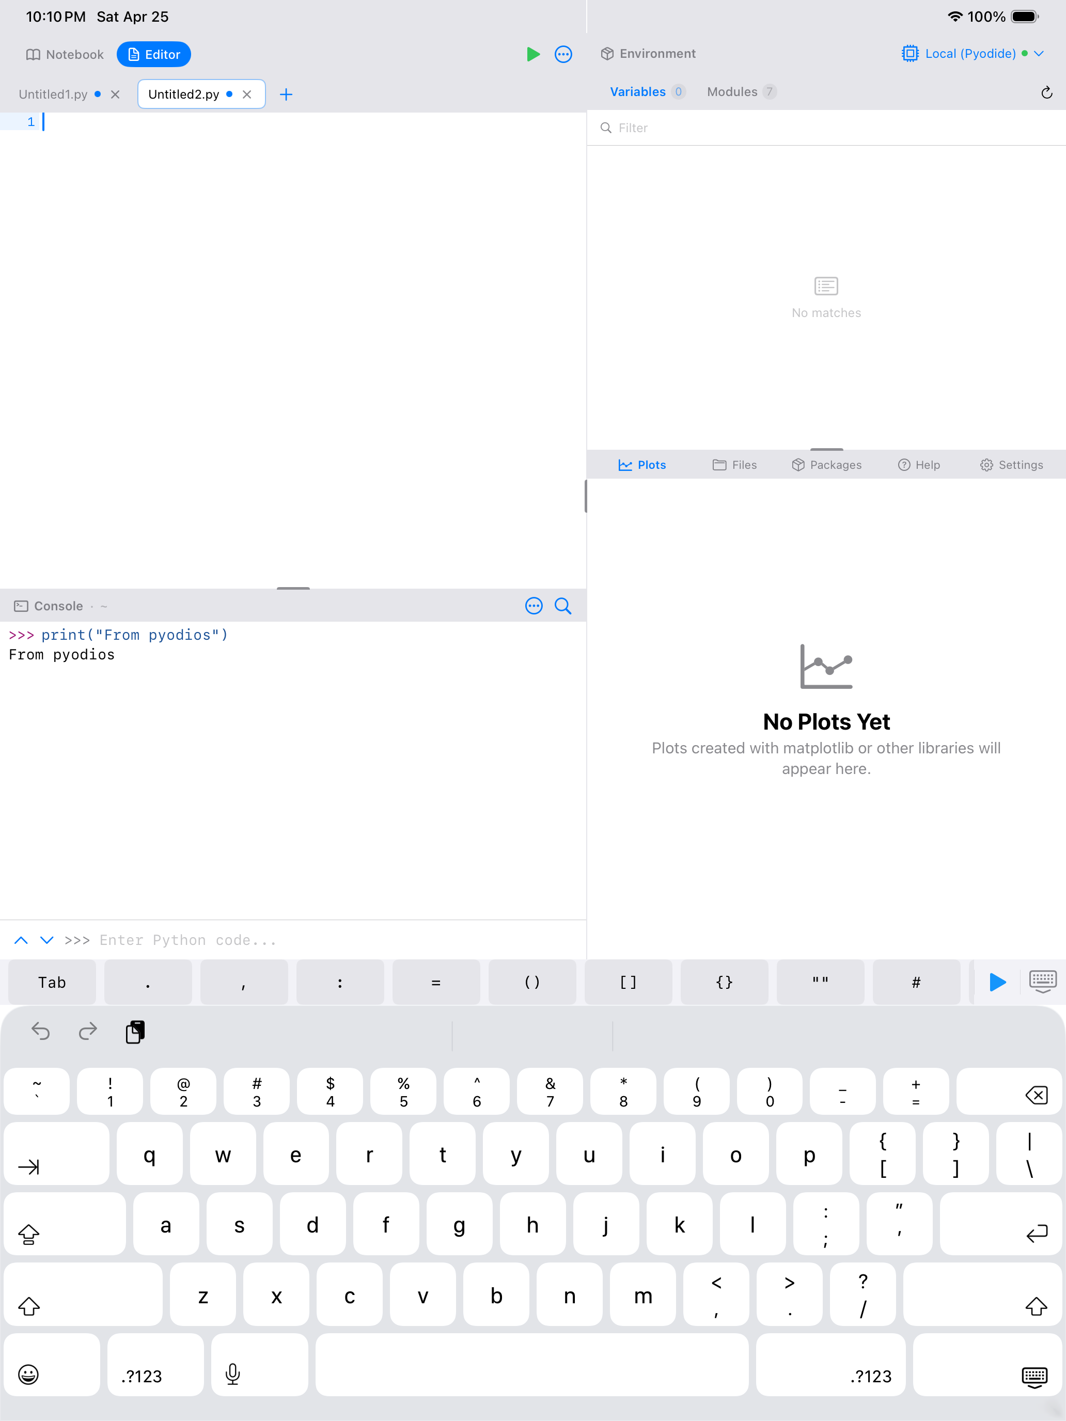The image size is (1066, 1421).
Task: Run code from keyboard accessory play button
Action: point(997,982)
